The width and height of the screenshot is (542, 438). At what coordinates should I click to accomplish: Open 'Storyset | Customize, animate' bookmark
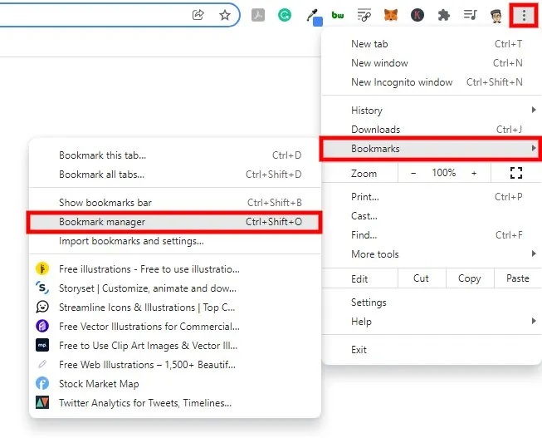pos(175,288)
